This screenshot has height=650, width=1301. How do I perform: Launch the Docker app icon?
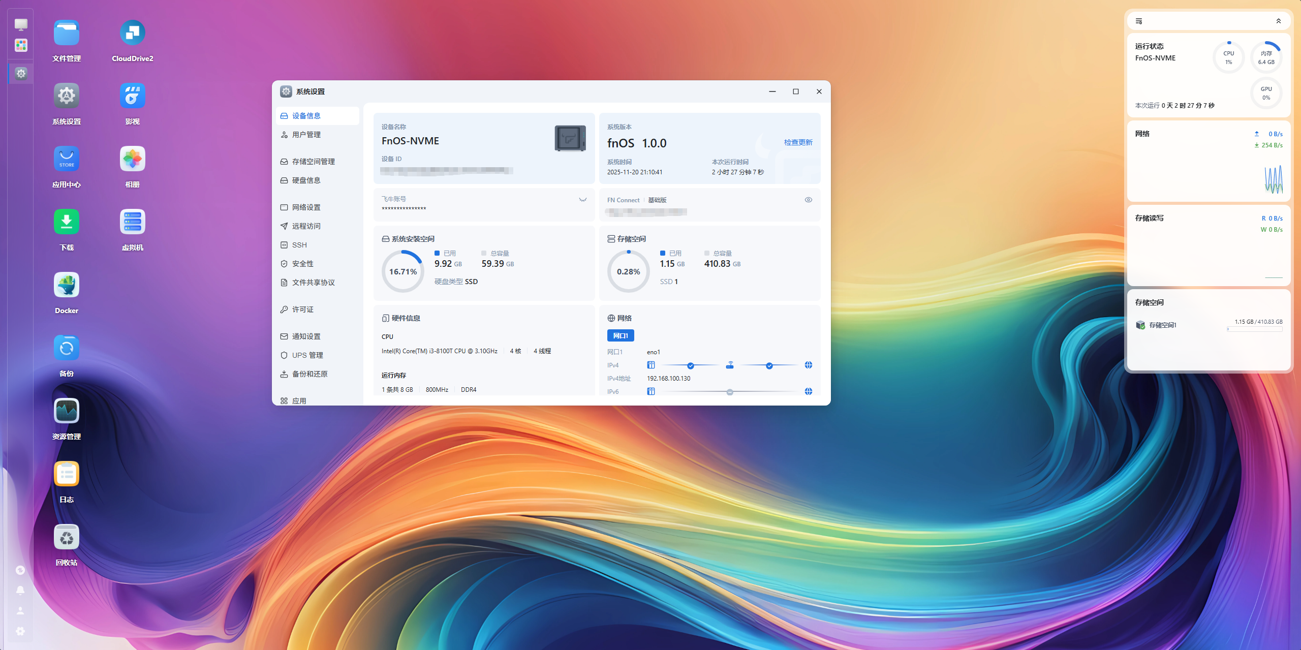[x=67, y=285]
